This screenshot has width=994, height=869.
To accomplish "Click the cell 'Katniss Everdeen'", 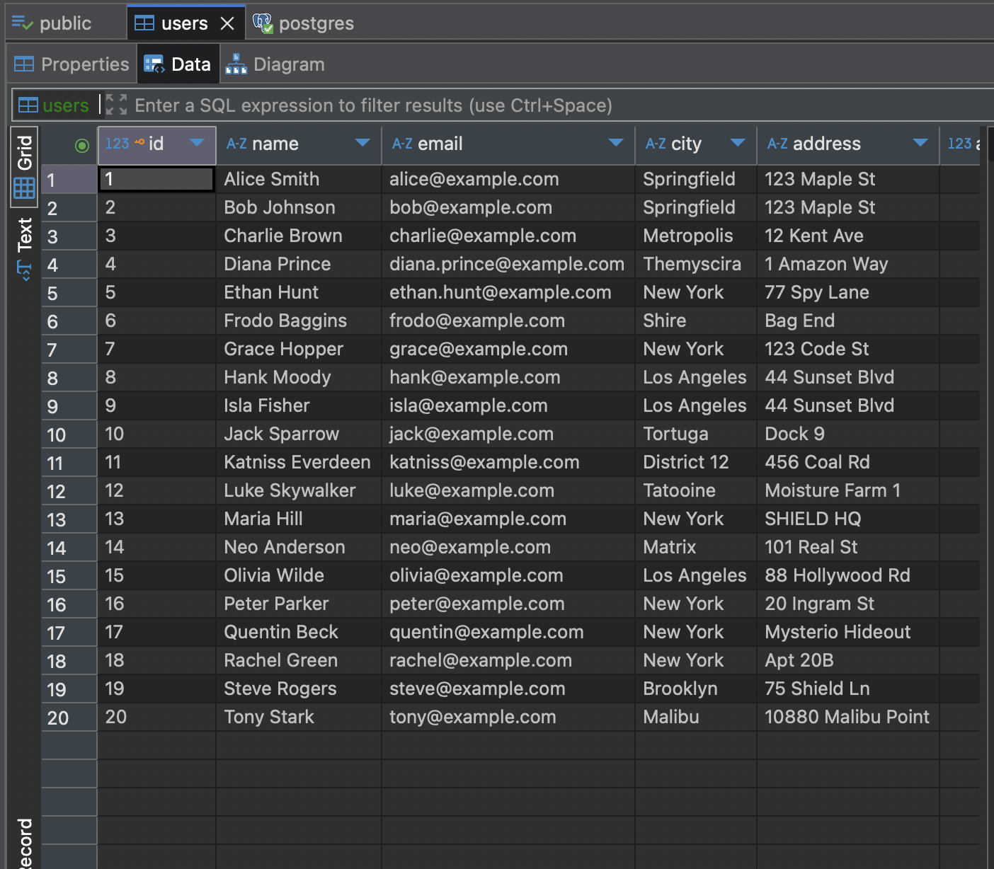I will click(299, 462).
